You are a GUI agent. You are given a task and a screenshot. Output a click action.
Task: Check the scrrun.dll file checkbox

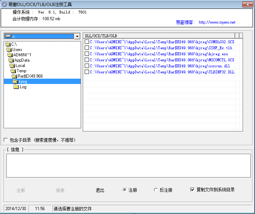coord(87,66)
